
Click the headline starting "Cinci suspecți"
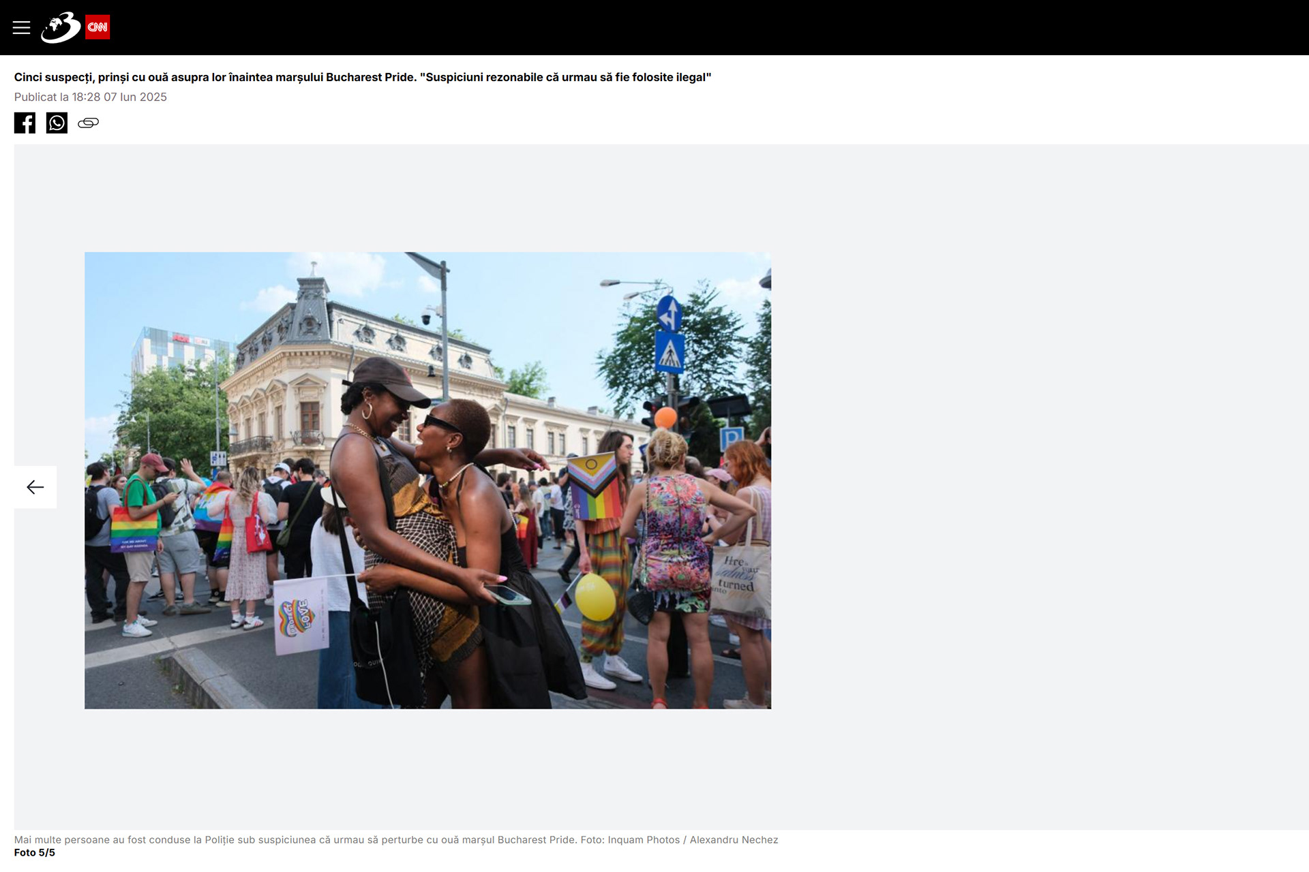coord(362,77)
